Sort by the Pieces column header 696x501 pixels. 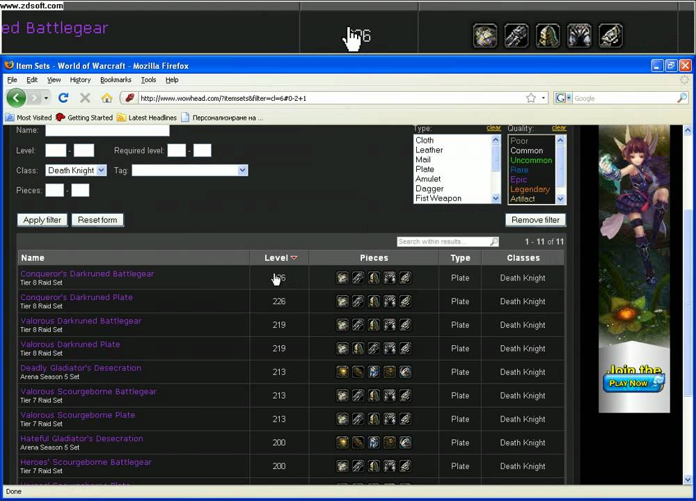pos(374,258)
